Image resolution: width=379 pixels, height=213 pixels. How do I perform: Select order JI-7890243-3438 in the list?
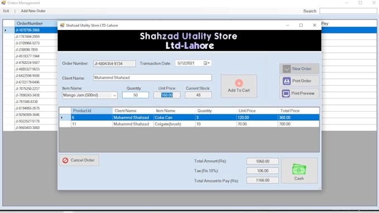36,95
